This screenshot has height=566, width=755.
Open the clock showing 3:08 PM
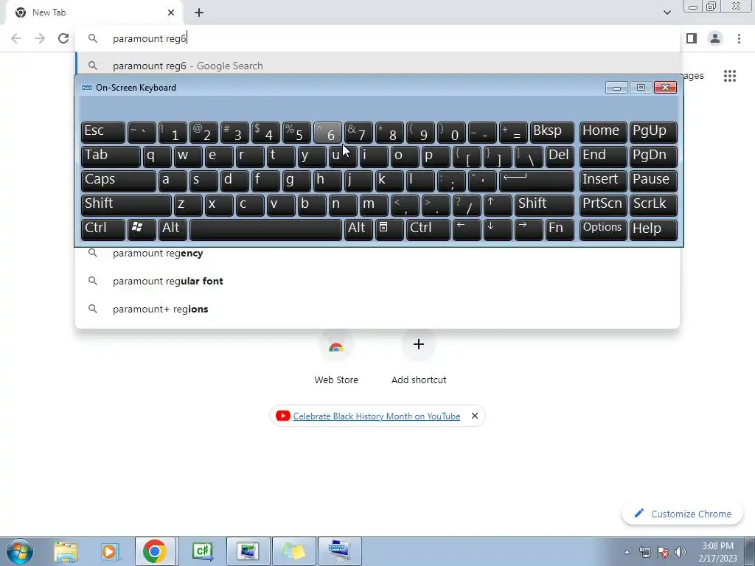[717, 552]
